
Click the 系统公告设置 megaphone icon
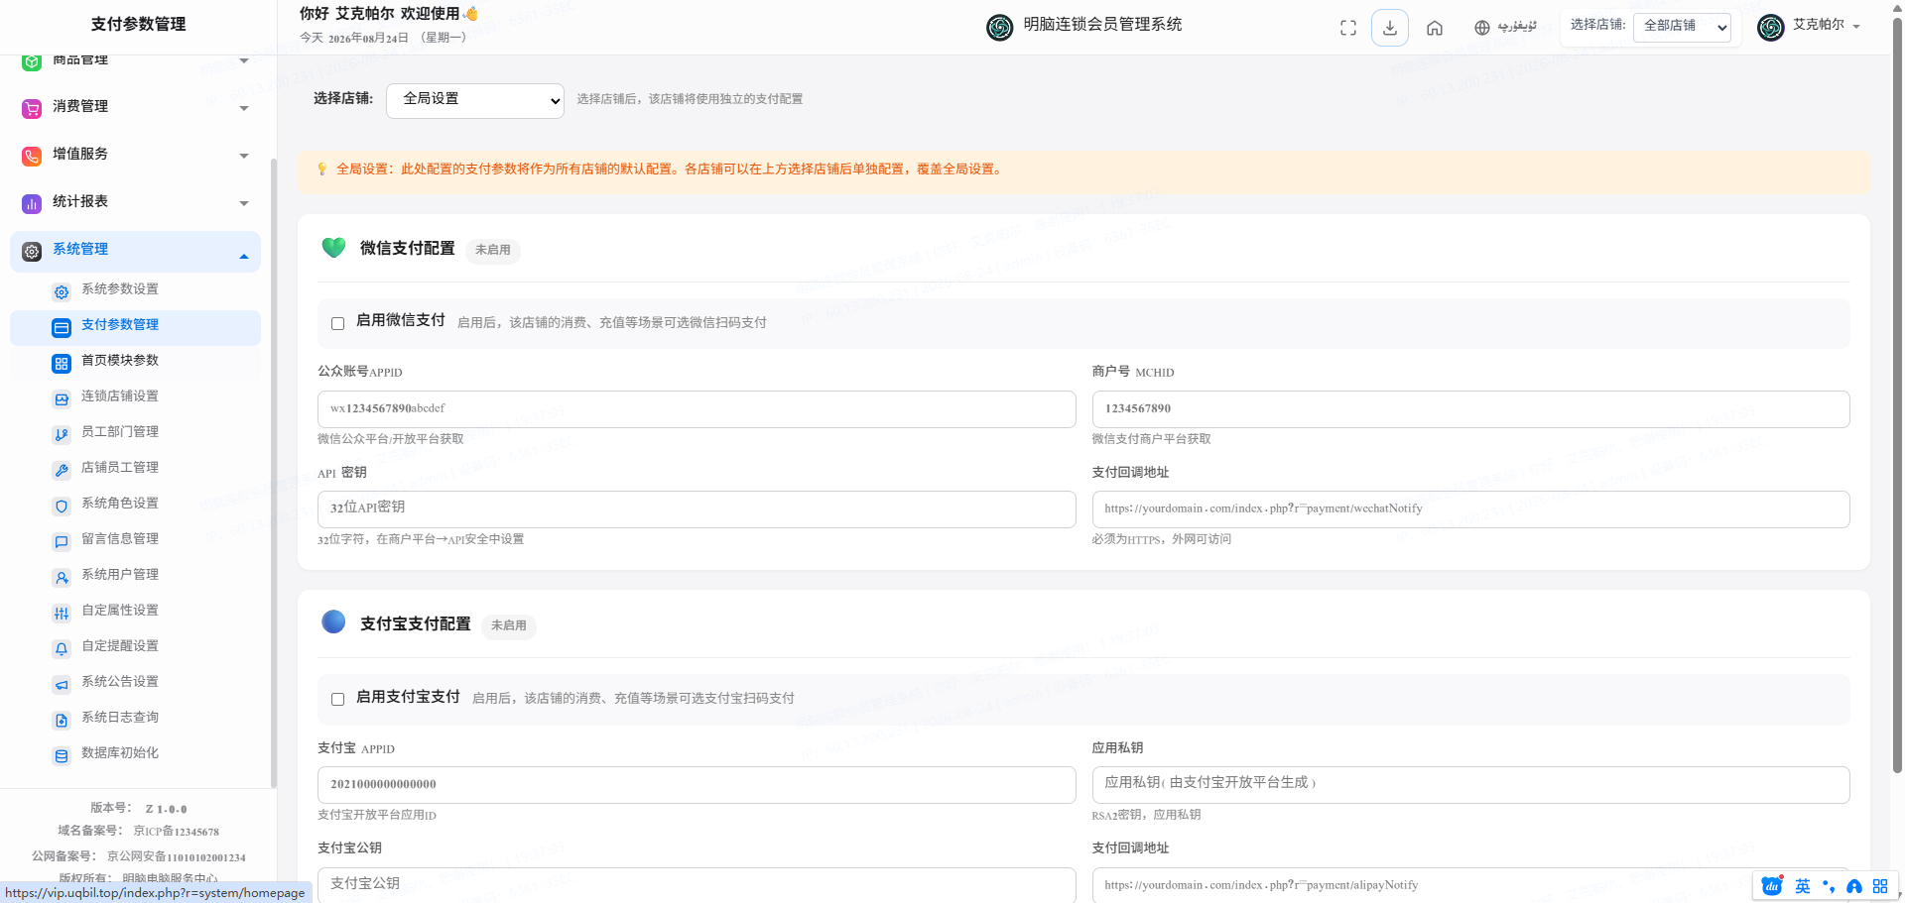pos(62,684)
